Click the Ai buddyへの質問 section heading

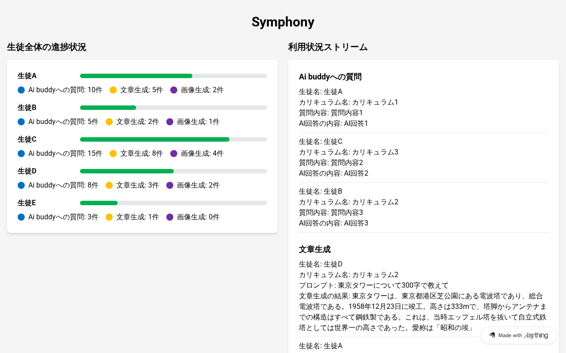330,77
